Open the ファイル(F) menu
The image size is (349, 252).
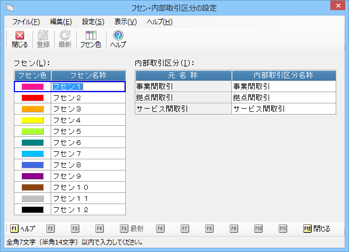[26, 22]
